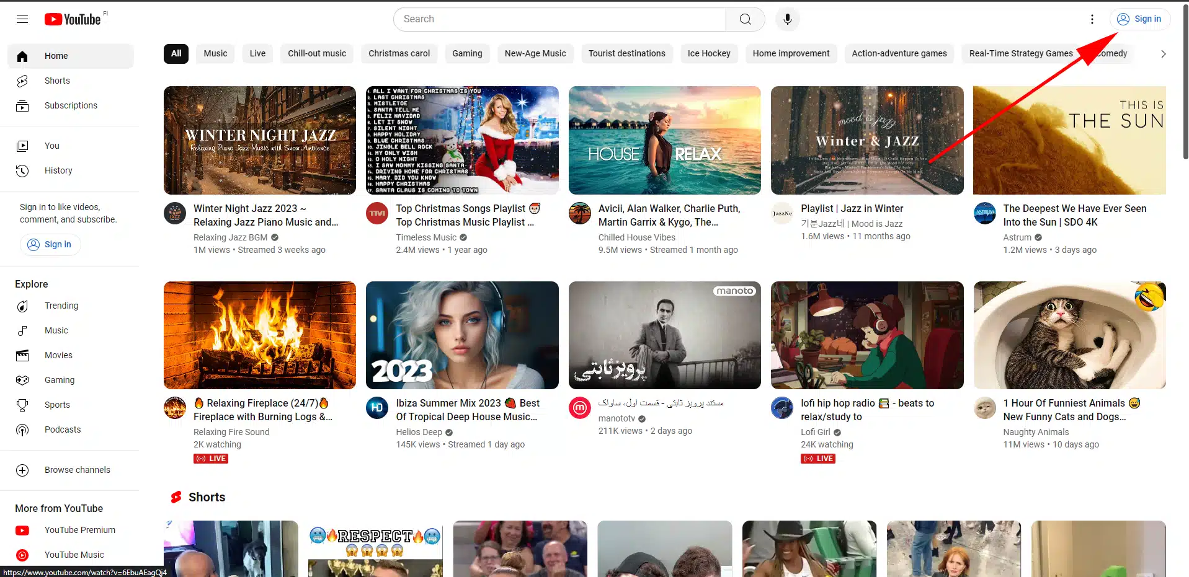The height and width of the screenshot is (577, 1189).
Task: Select the Chill-out music filter chip
Action: 316,53
